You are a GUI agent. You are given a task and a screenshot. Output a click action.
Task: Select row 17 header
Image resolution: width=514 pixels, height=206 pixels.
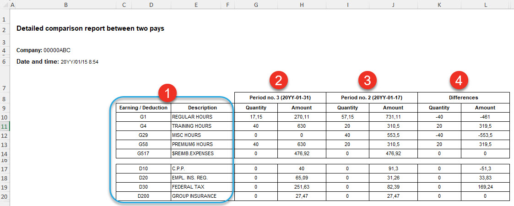click(x=5, y=169)
